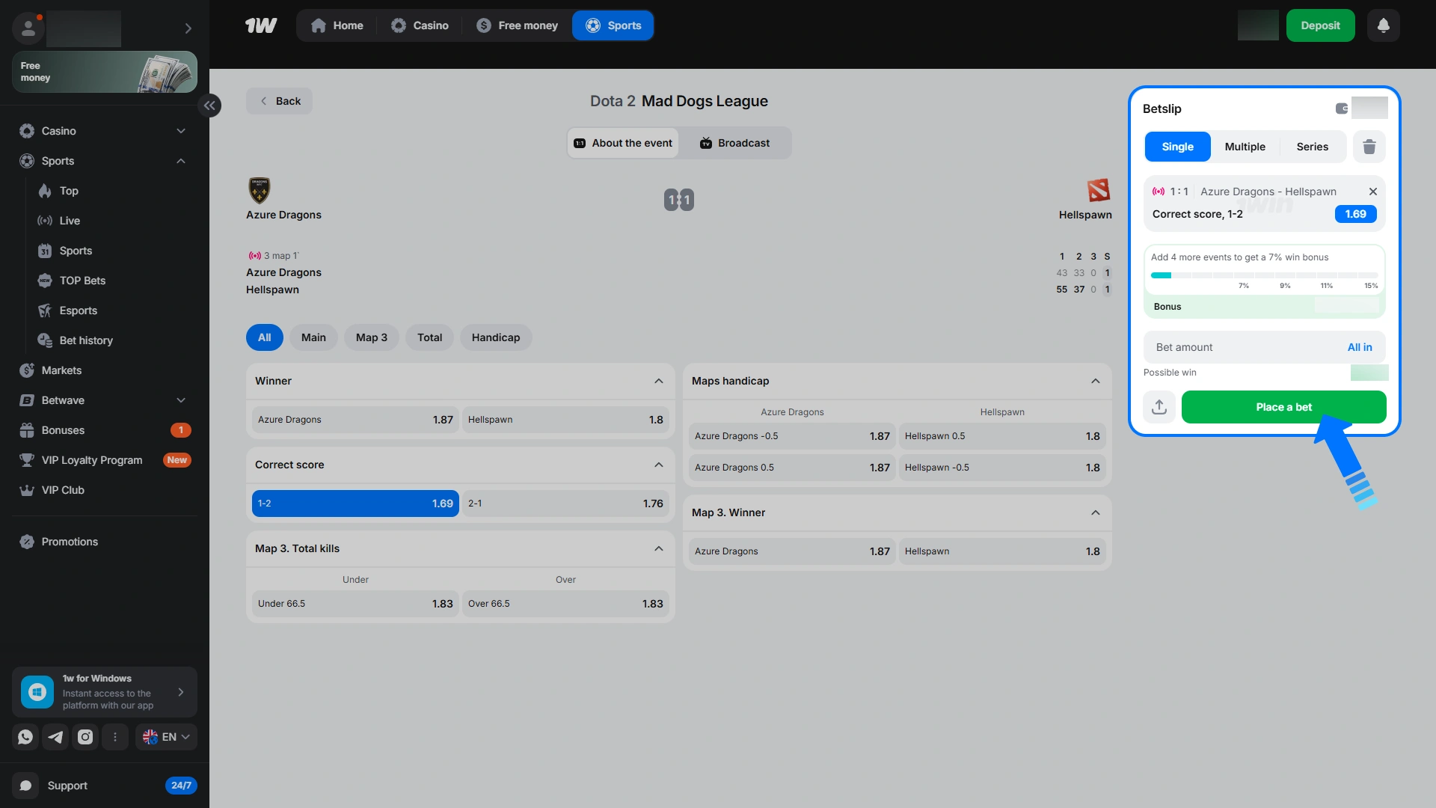
Task: Click the Bet amount input field
Action: click(x=1264, y=347)
